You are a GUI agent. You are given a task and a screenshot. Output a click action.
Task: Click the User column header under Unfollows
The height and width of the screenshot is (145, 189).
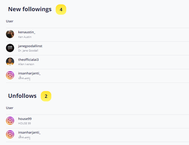pyautogui.click(x=10, y=108)
